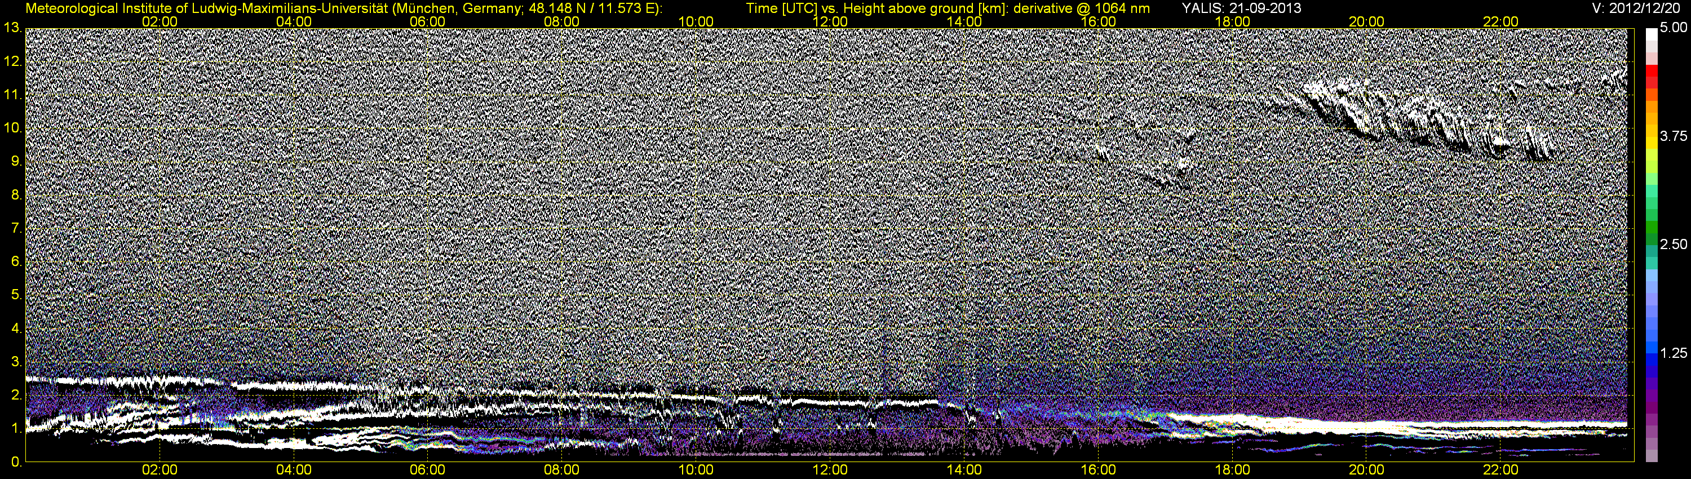Image resolution: width=1691 pixels, height=479 pixels.
Task: Click the 10 km height axis label
Action: tap(12, 128)
